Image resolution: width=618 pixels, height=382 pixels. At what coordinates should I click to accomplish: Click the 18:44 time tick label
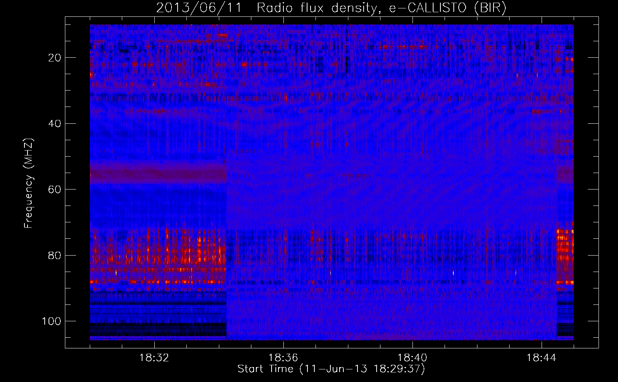pyautogui.click(x=542, y=358)
